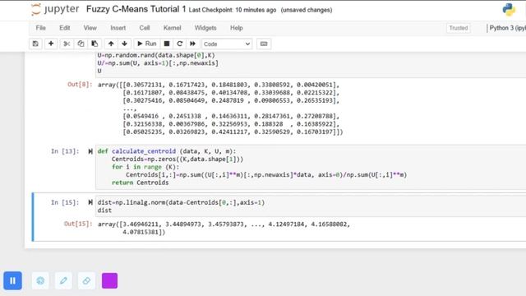The image size is (526, 296).
Task: Click the Trusted notebook button
Action: point(459,28)
